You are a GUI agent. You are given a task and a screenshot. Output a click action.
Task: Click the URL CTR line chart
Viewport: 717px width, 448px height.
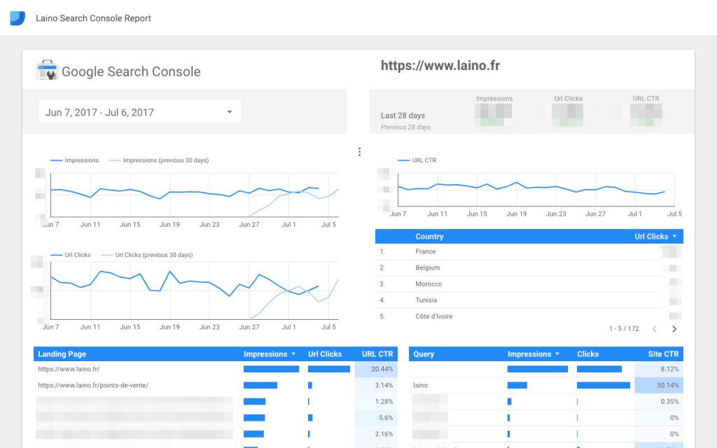click(536, 189)
